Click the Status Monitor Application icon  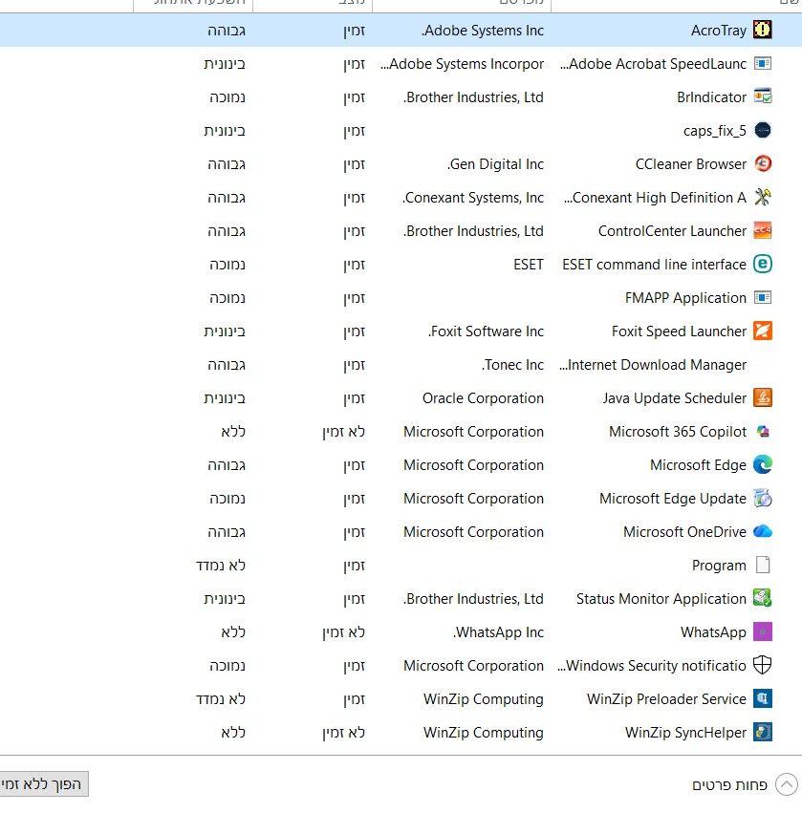pos(762,598)
